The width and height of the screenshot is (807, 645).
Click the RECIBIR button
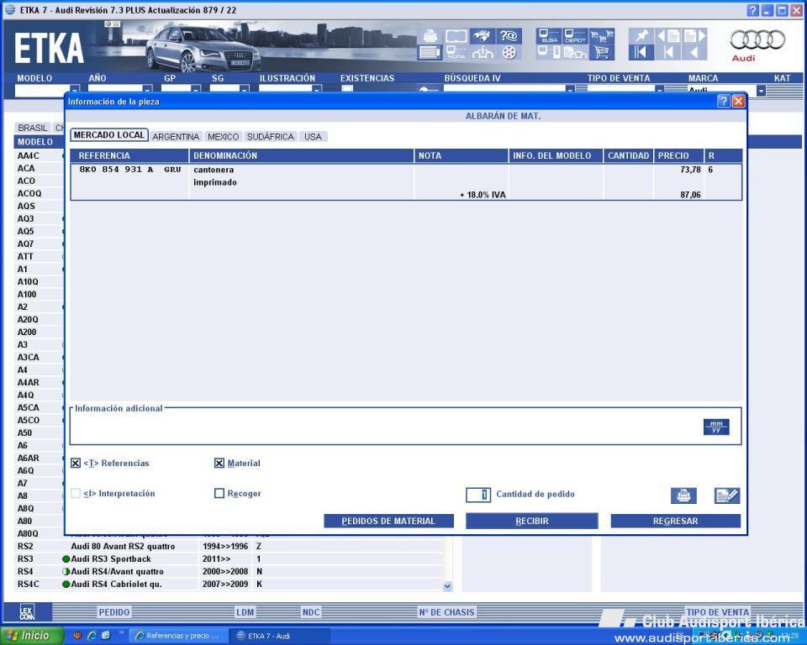(x=531, y=521)
